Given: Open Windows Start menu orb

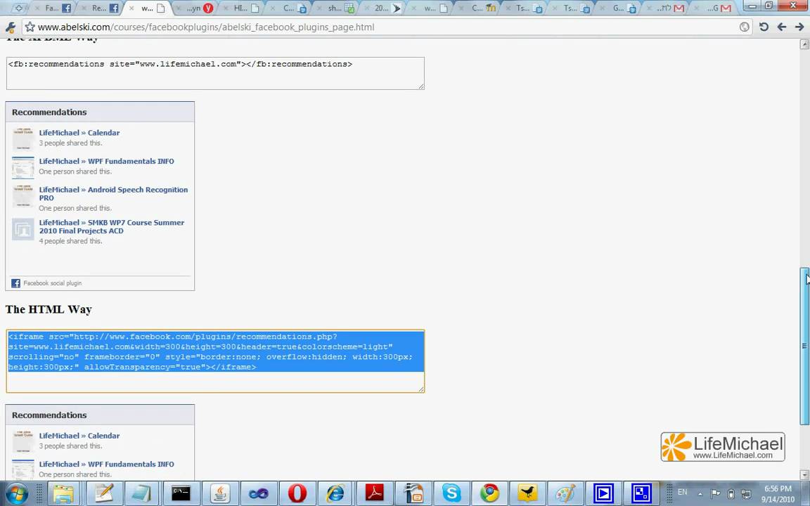Looking at the screenshot, I should [x=16, y=493].
